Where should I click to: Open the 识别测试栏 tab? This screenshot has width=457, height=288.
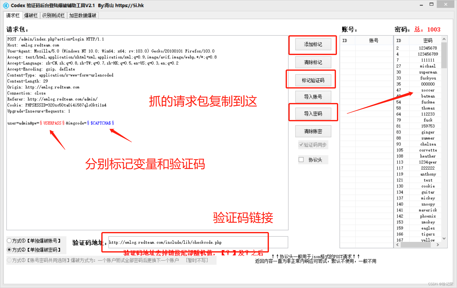pos(53,15)
